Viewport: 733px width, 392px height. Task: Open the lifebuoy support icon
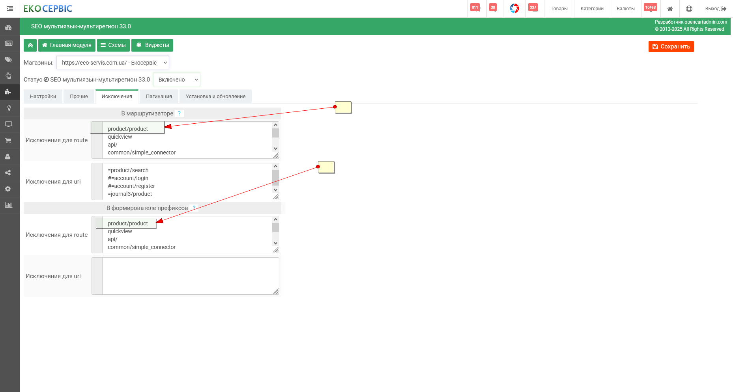click(x=689, y=9)
